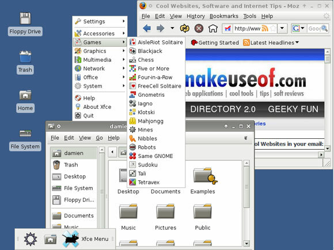Select File System in sidebar
Screen dimensions: 334x250
coord(74,188)
